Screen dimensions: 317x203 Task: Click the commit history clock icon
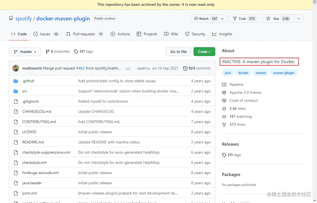tap(185, 68)
